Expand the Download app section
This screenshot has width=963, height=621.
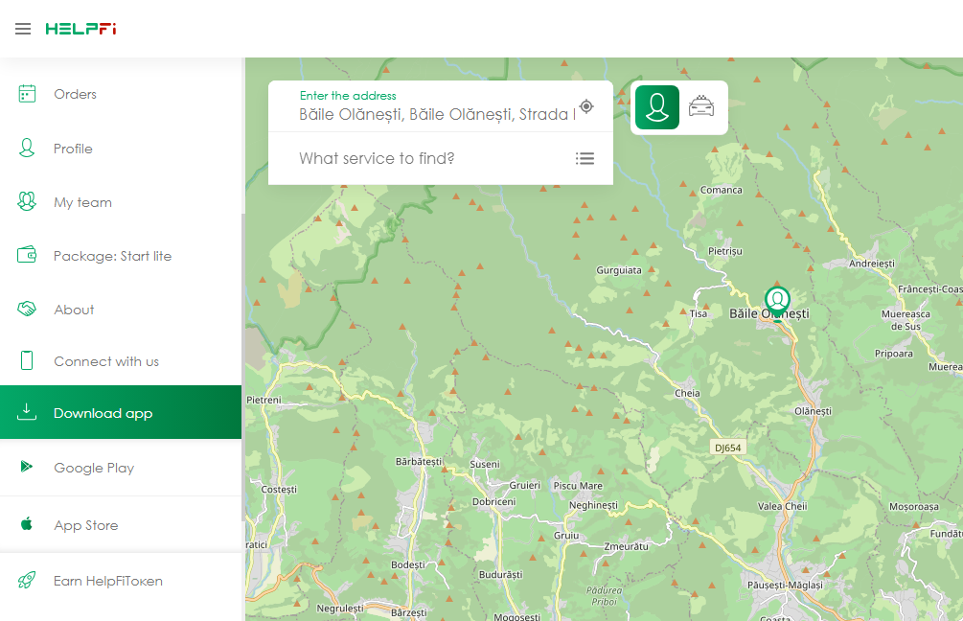coord(103,413)
